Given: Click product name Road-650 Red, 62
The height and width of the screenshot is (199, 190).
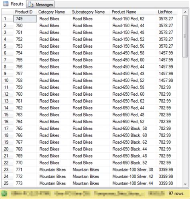Looking at the screenshot, I should point(128,101).
